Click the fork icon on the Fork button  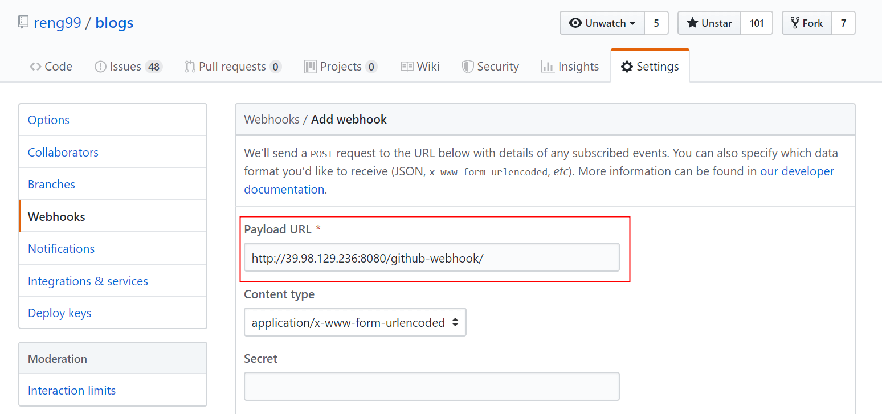tap(795, 23)
